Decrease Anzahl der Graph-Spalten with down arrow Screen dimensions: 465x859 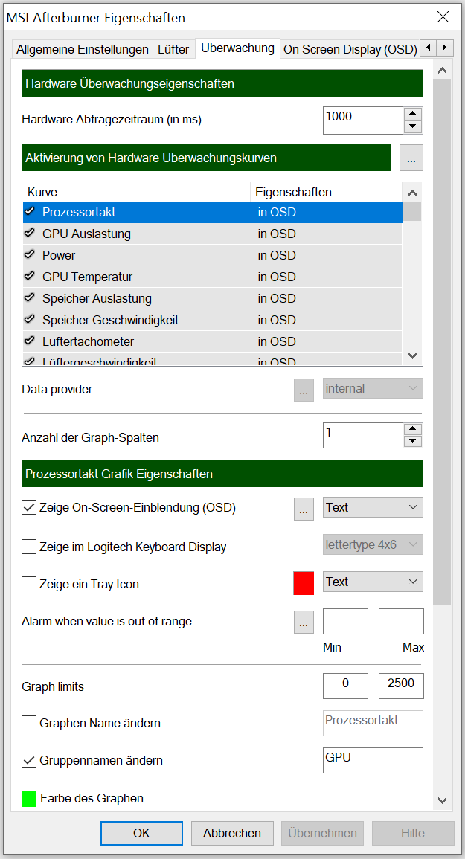click(414, 442)
